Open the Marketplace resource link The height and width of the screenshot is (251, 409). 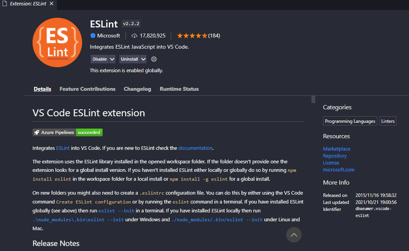[x=337, y=149]
